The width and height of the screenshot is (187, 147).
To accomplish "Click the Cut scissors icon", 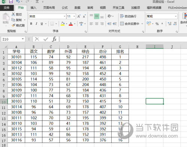I will 13,14.
